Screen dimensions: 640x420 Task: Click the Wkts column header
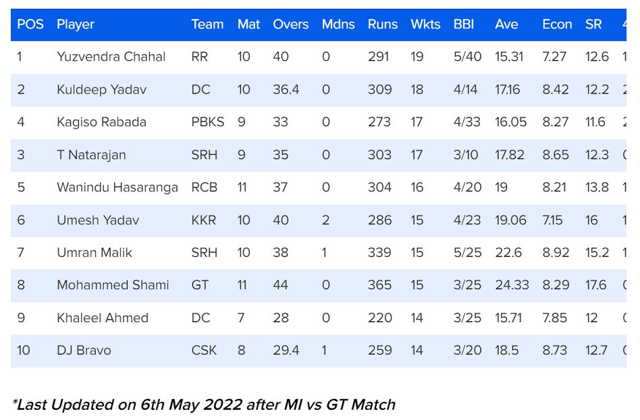(x=425, y=24)
